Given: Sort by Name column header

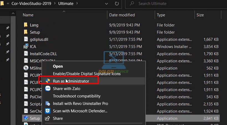Looking at the screenshot, I should pyautogui.click(x=28, y=15).
